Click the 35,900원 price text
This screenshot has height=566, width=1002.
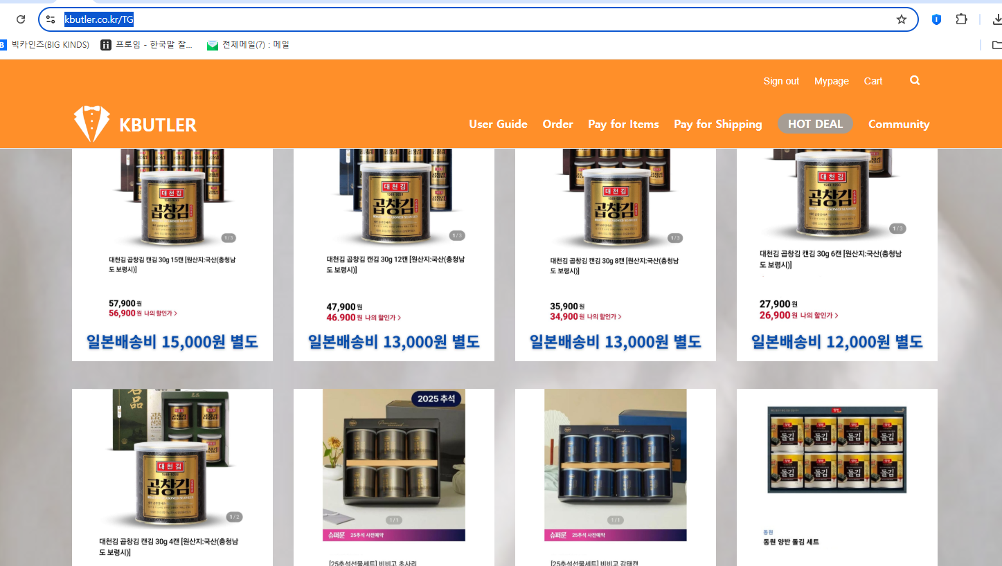coord(567,307)
